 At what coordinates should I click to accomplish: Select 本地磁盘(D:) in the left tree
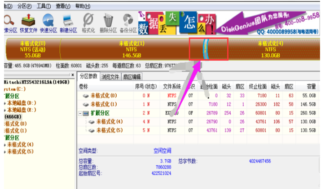(22, 103)
